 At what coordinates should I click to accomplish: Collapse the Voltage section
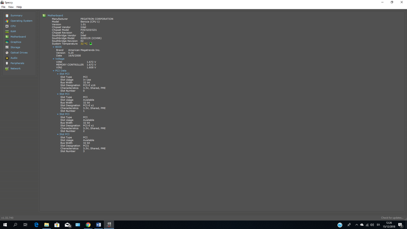(53, 59)
